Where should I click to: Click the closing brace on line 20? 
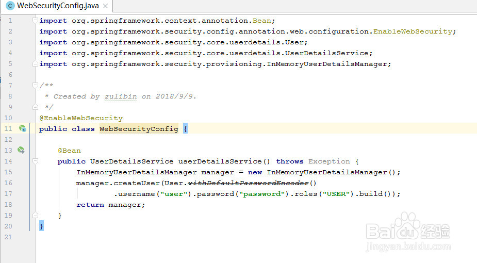[41, 226]
